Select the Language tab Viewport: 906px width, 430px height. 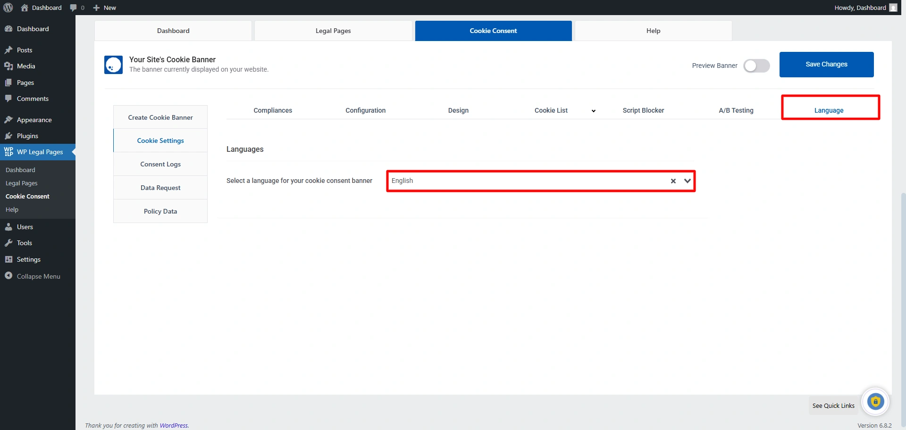click(829, 110)
